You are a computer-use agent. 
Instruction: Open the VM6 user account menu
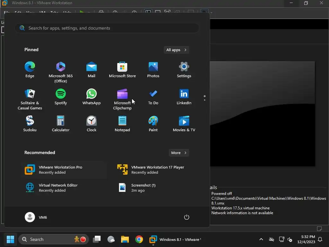click(x=36, y=217)
